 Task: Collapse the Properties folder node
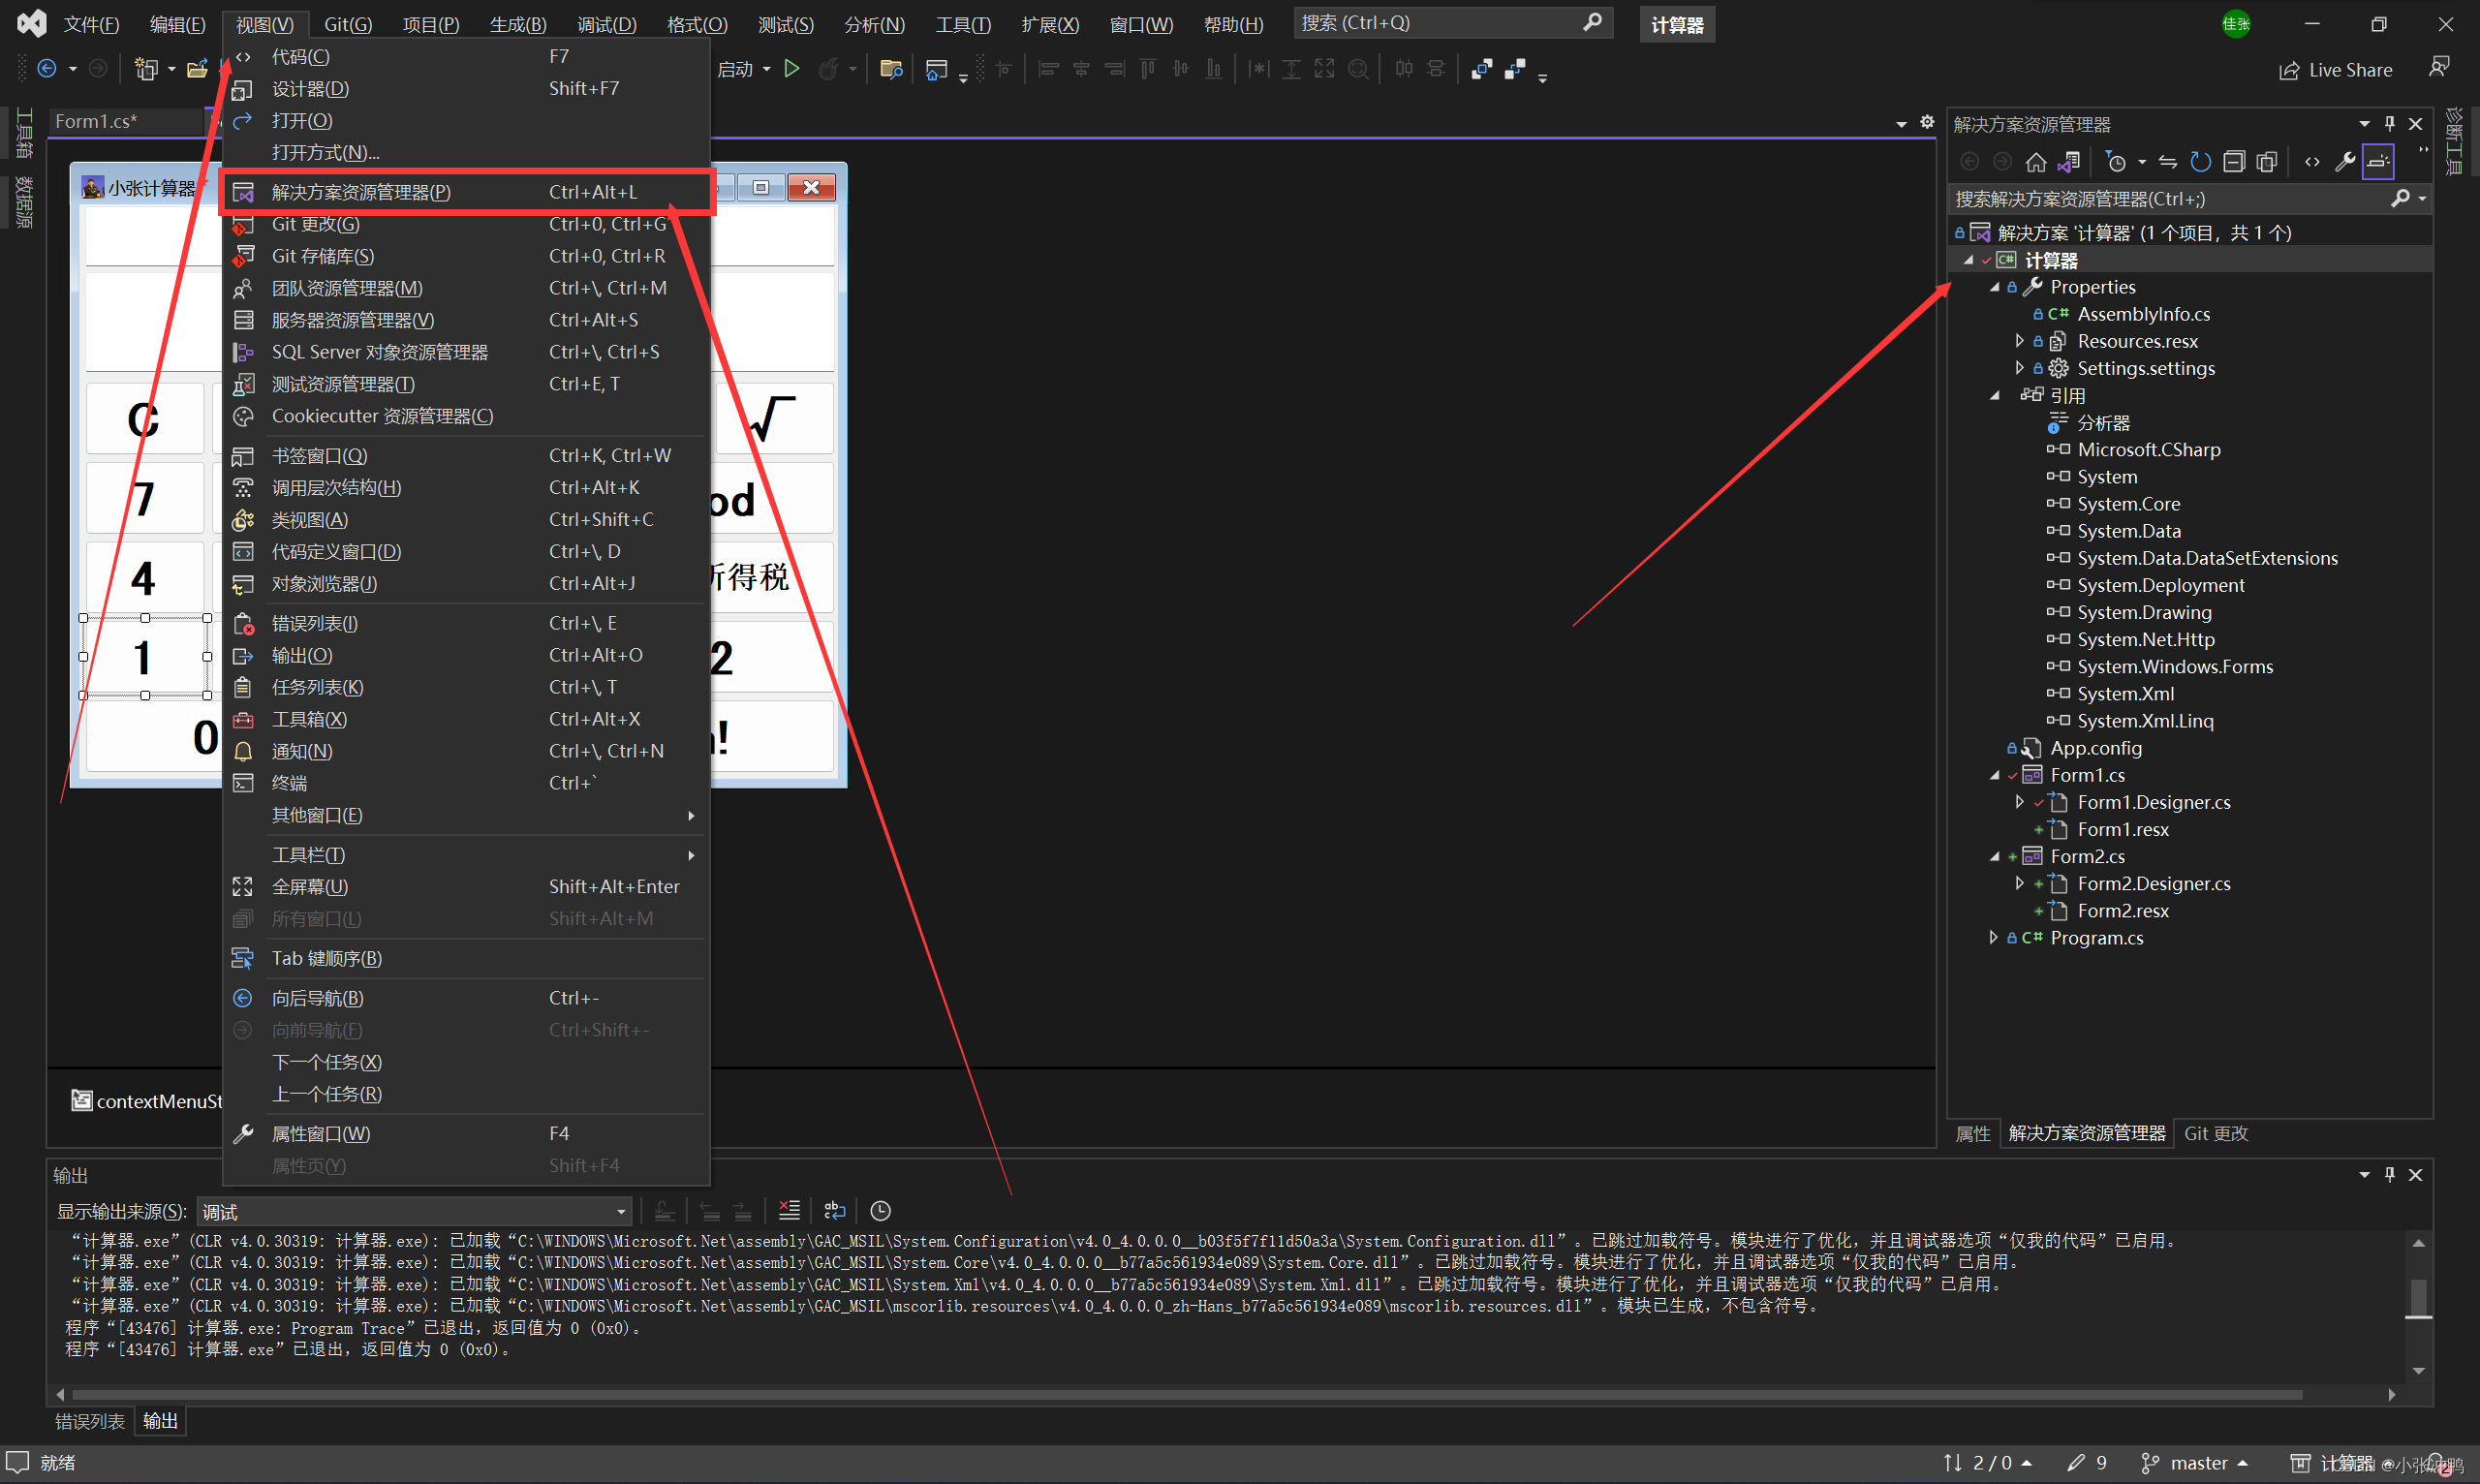(1994, 287)
